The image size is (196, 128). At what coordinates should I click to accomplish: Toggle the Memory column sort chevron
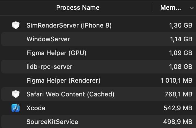(191, 8)
